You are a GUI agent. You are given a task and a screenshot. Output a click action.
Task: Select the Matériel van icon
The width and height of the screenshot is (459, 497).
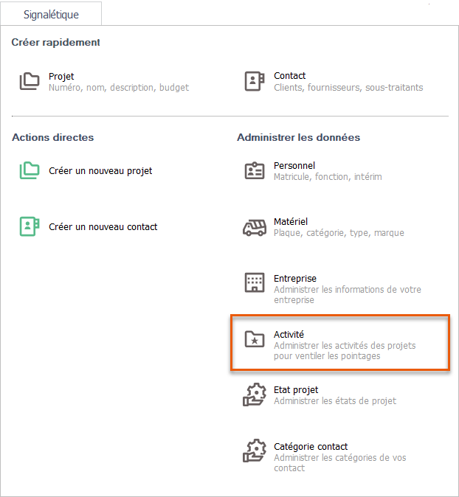pos(255,227)
